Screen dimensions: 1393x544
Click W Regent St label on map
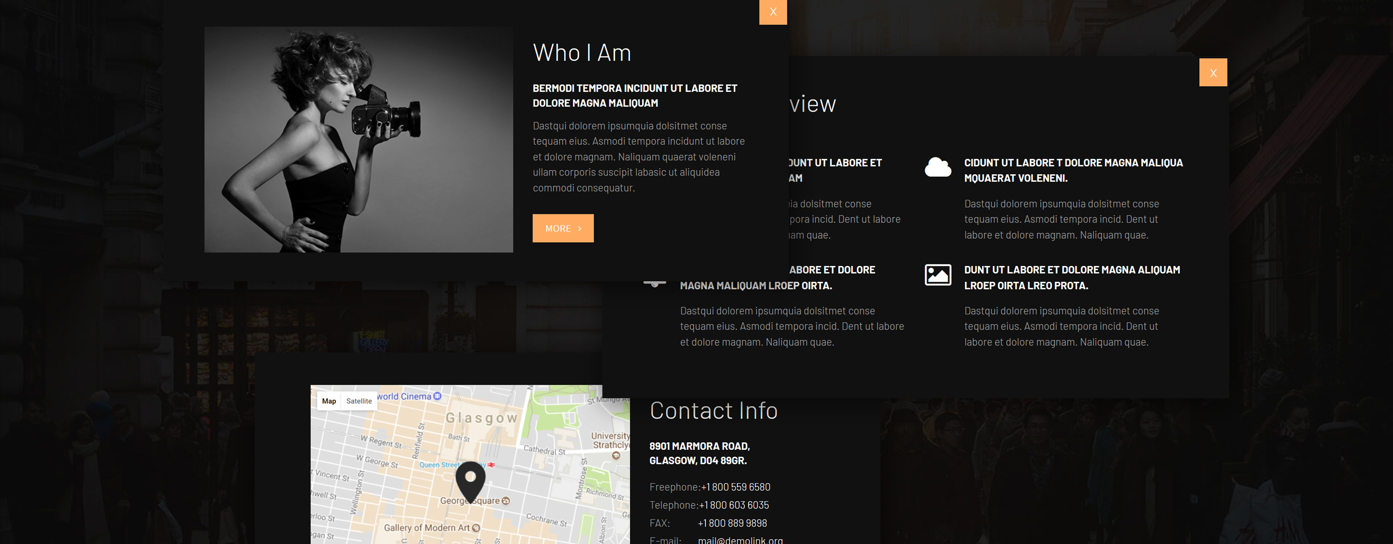pyautogui.click(x=381, y=441)
